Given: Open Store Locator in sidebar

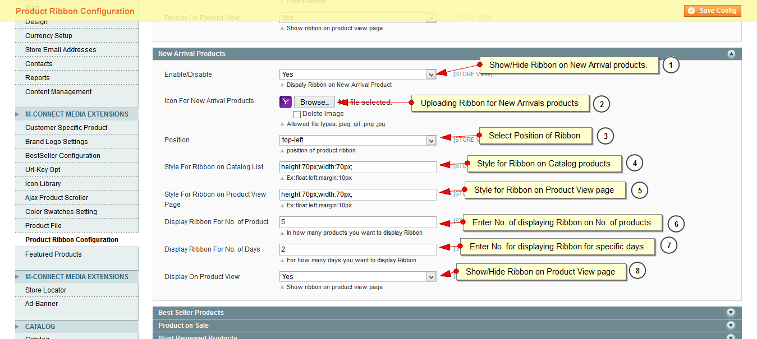Looking at the screenshot, I should coord(45,290).
